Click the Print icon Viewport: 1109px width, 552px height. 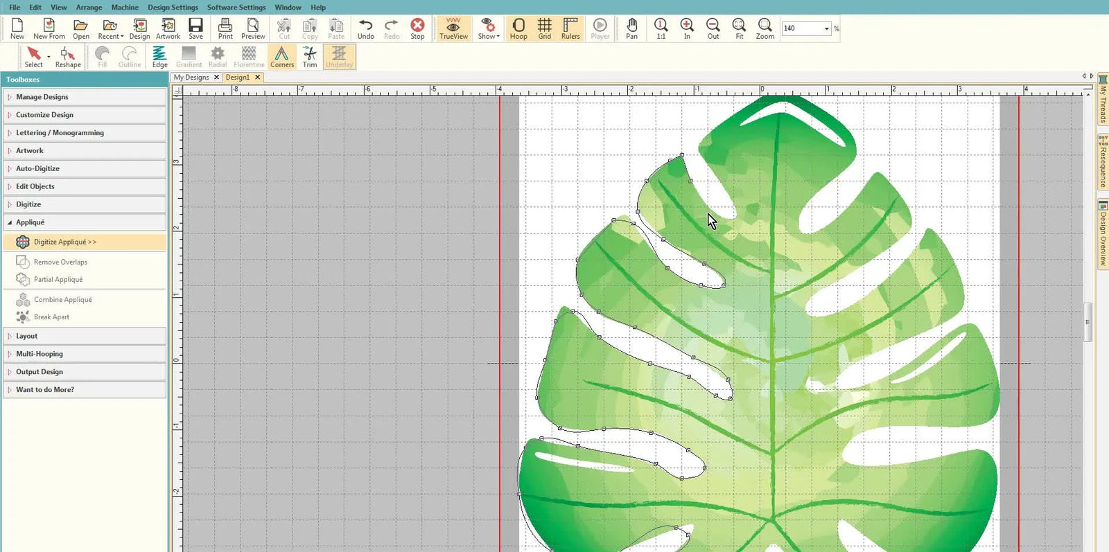point(225,28)
